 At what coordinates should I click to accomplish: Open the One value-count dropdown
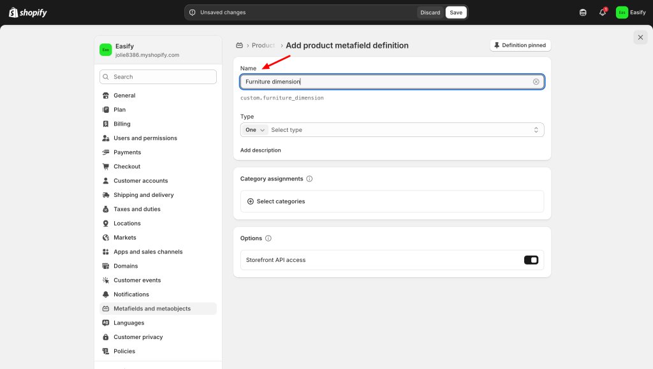pyautogui.click(x=254, y=130)
